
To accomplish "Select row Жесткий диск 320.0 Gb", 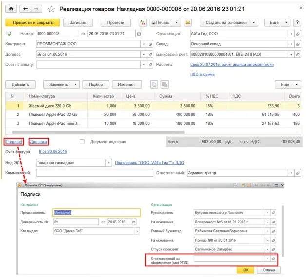I will click(x=153, y=106).
